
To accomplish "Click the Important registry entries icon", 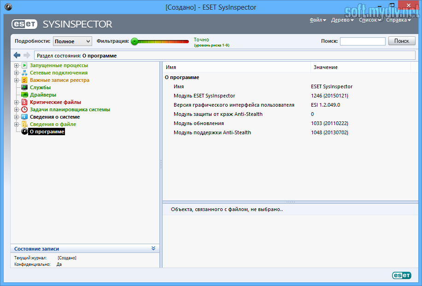I will coord(24,80).
